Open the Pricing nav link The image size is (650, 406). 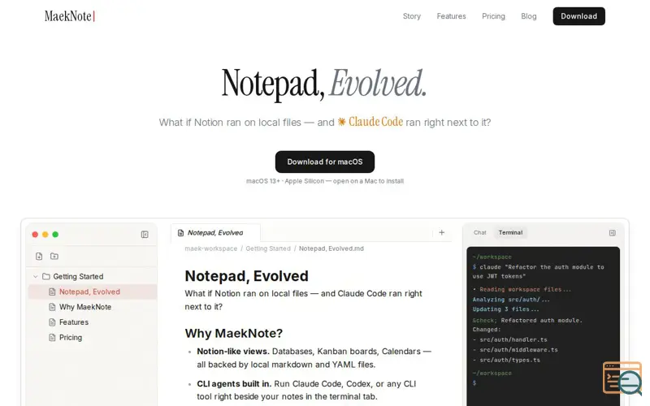[x=493, y=16]
